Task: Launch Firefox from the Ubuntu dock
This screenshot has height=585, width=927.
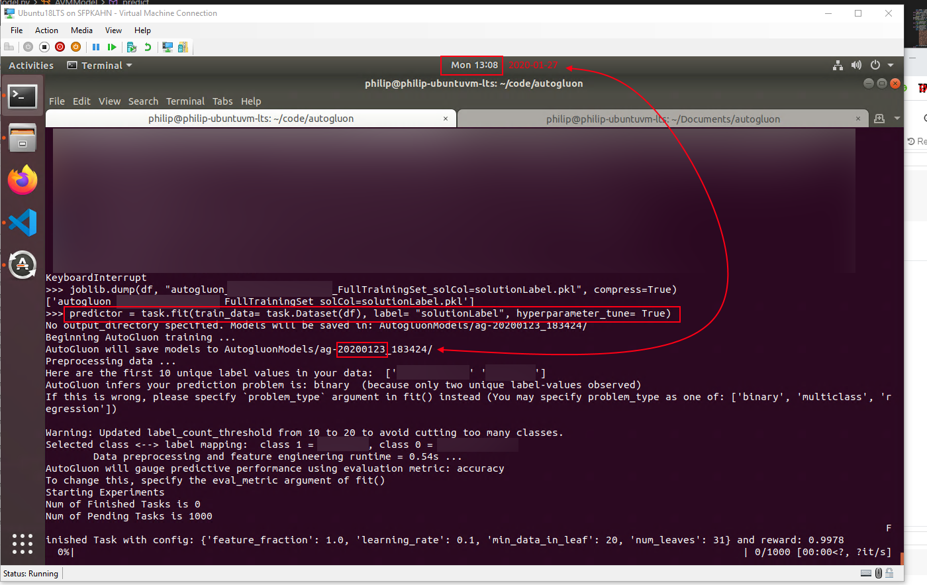Action: point(23,180)
